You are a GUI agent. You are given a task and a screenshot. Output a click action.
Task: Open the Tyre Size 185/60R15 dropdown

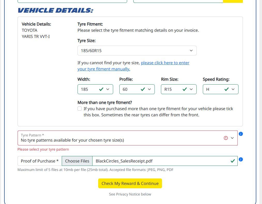pos(137,51)
